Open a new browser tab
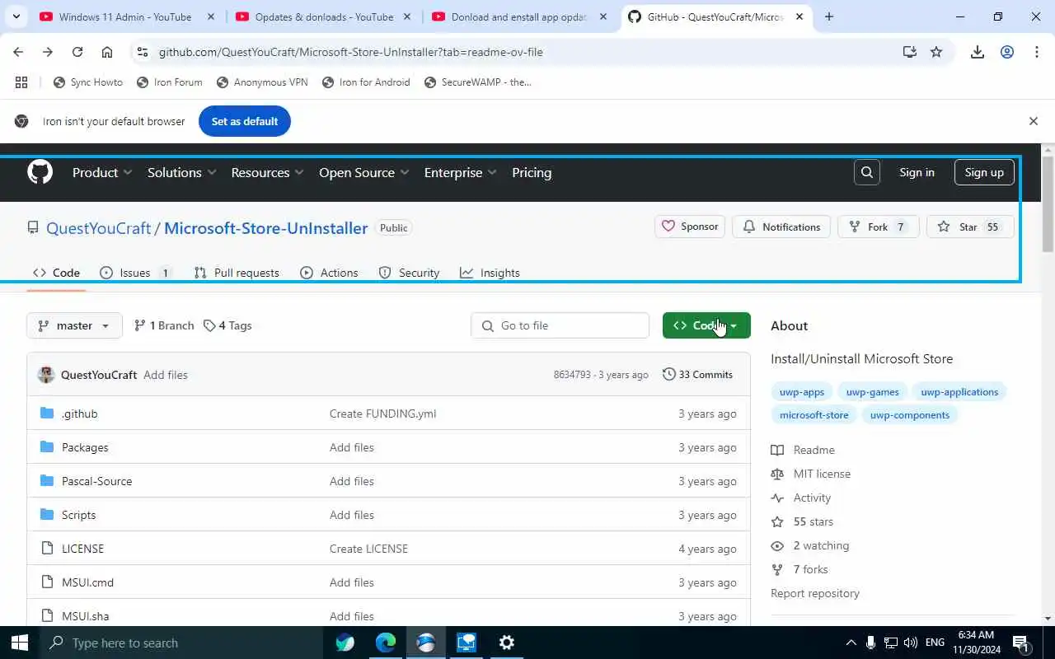1055x659 pixels. [829, 16]
